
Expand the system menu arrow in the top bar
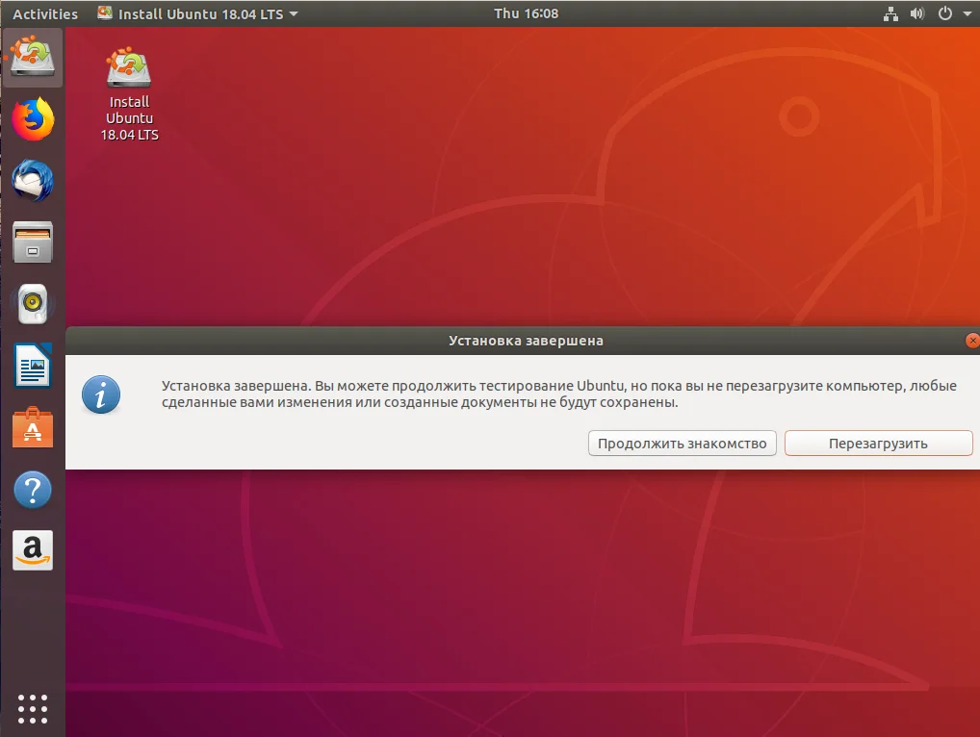point(967,13)
